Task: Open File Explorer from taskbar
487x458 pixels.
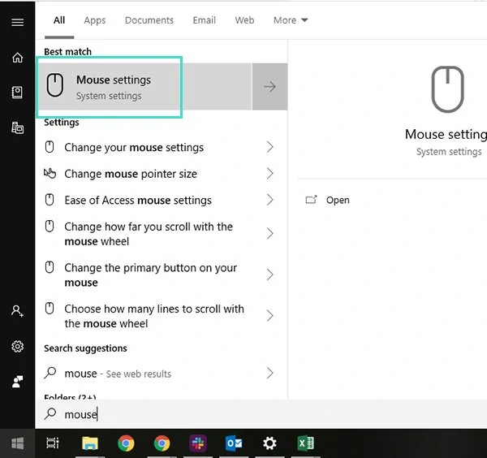Action: coord(90,443)
